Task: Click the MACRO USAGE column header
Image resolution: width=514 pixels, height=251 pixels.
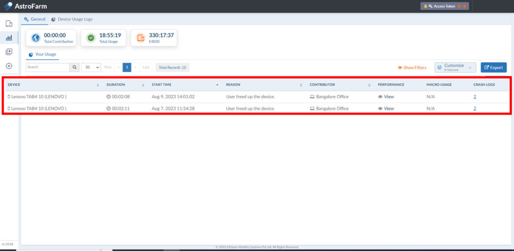Action: pyautogui.click(x=439, y=85)
